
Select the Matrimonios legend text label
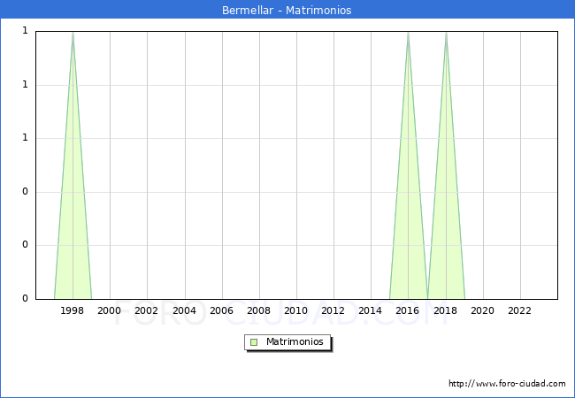(295, 341)
